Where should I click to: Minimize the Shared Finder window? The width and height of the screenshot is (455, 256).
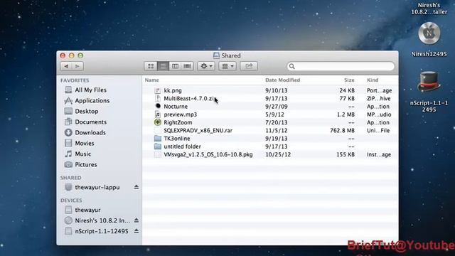(x=72, y=55)
